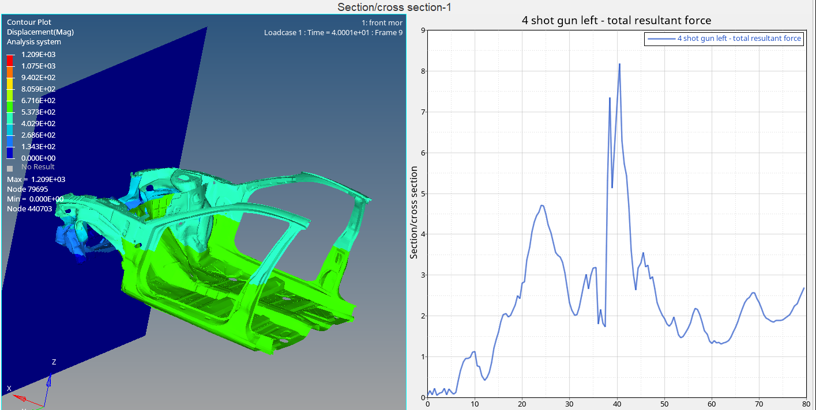Click the dark blue bottom legend color band
Image resolution: width=816 pixels, height=410 pixels.
point(10,152)
